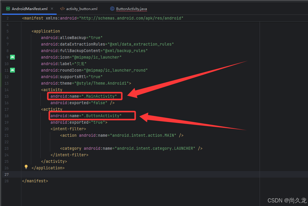
Task: Click android:allowBackup="true" attribute
Action: [72, 38]
